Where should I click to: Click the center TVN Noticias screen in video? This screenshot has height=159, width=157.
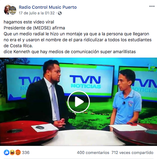(x=87, y=80)
